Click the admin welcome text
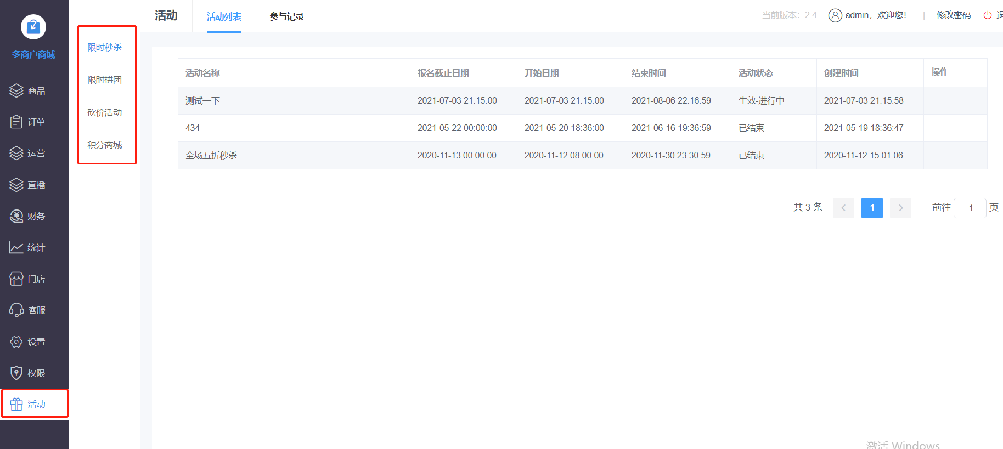 [876, 15]
